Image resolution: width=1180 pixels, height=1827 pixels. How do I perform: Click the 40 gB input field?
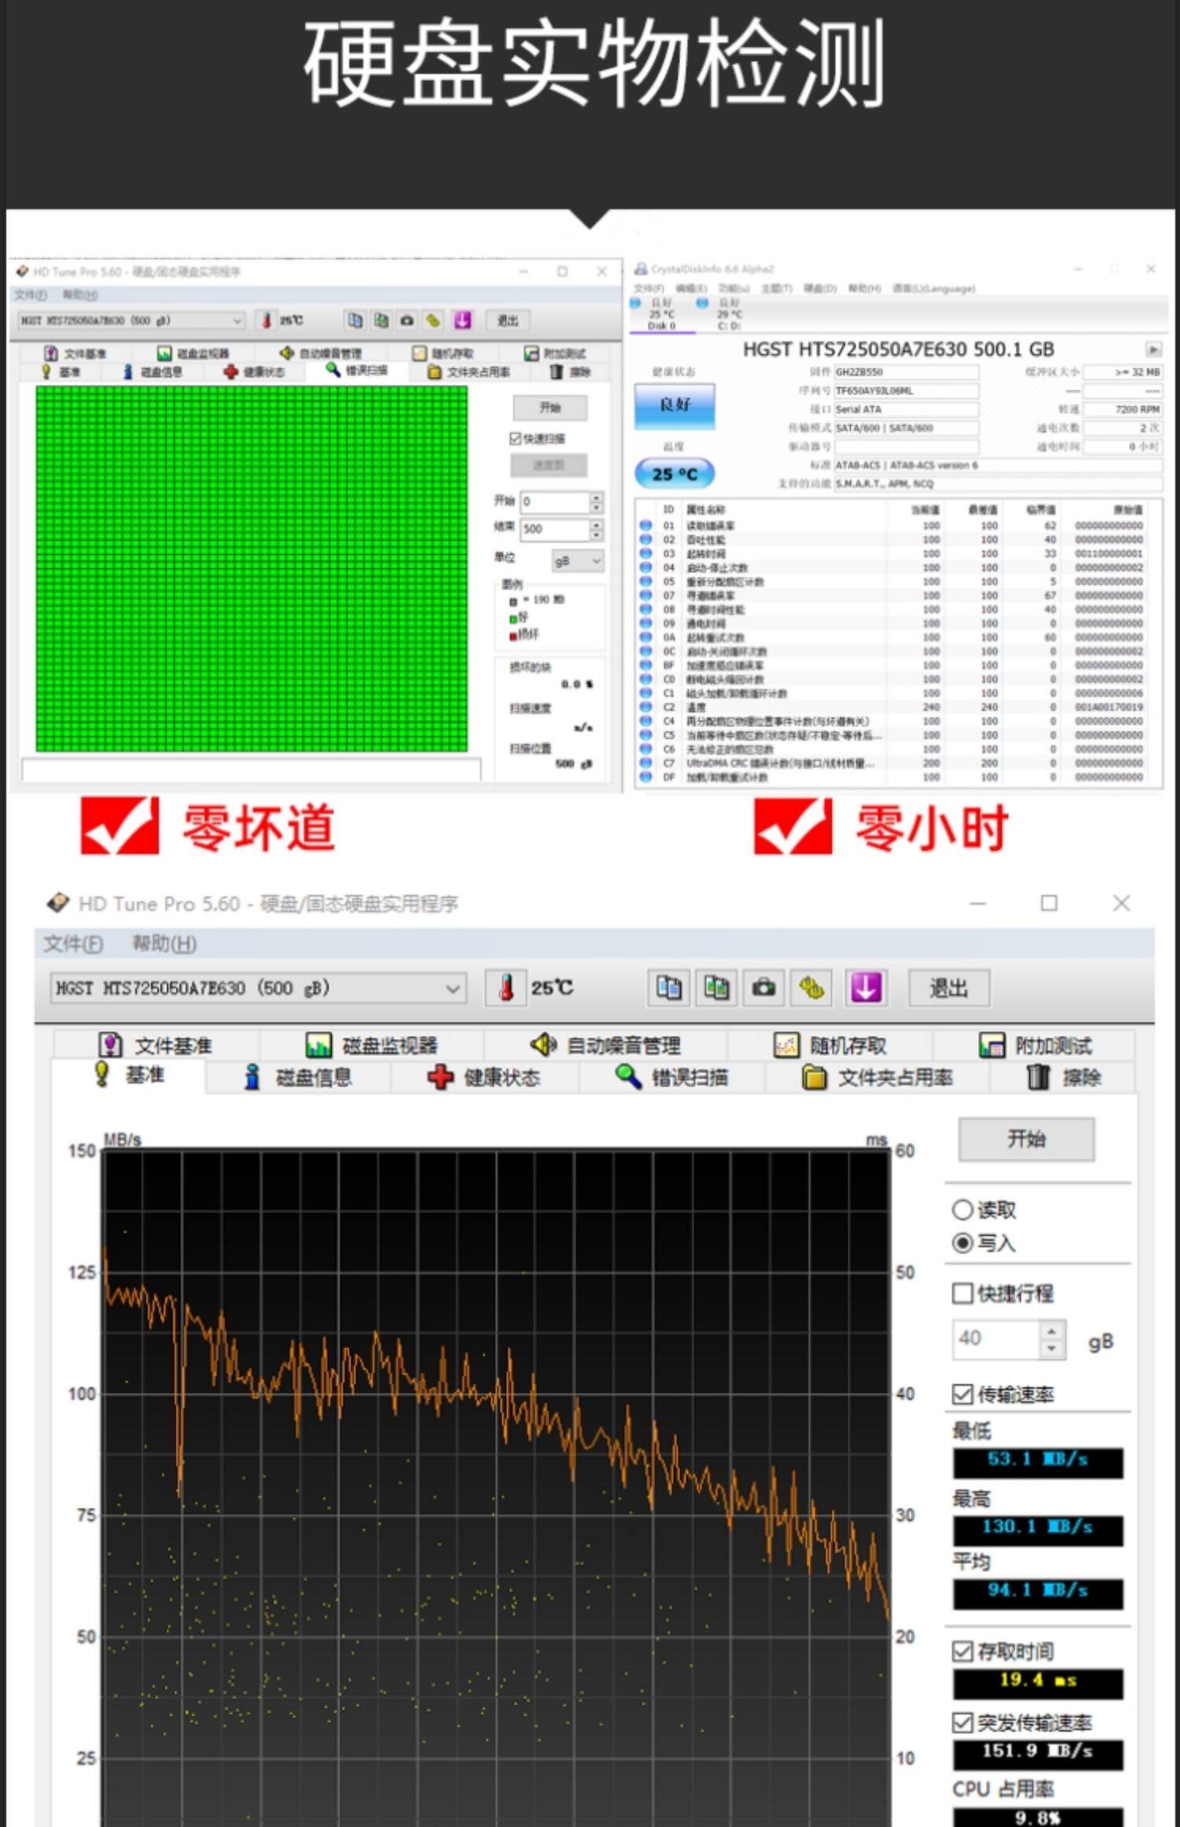[x=997, y=1339]
